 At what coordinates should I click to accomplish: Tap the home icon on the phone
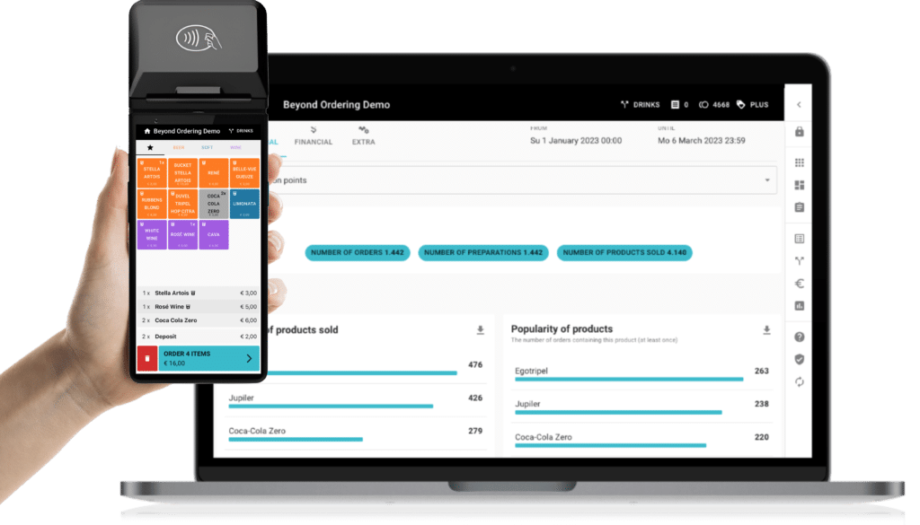tap(147, 131)
